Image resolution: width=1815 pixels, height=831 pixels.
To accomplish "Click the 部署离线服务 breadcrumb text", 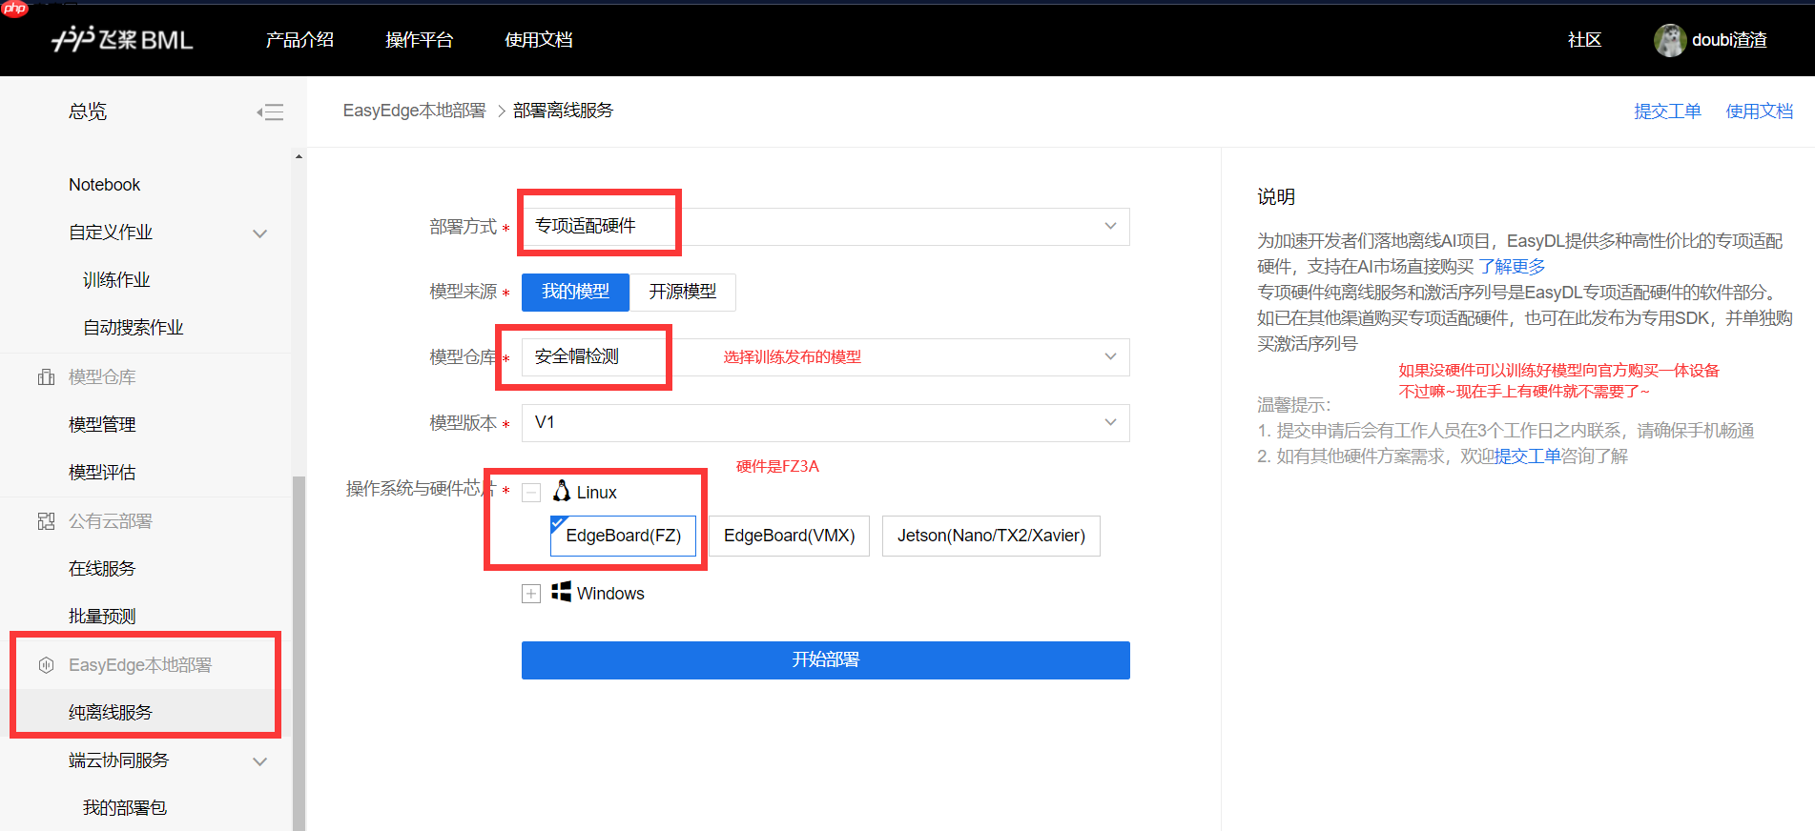I will point(563,111).
